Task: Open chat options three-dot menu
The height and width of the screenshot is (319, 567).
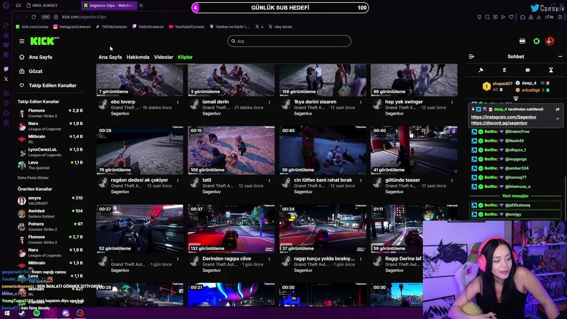Action: click(x=560, y=57)
